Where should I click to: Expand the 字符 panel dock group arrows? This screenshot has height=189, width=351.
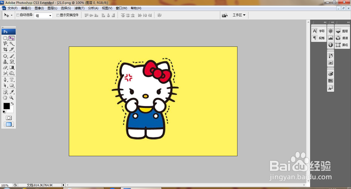325,22
